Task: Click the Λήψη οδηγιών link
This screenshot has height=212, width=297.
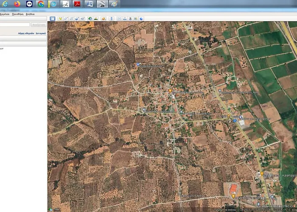Action: [25, 33]
